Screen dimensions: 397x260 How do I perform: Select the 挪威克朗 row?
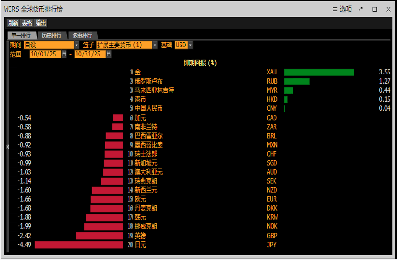(x=200, y=227)
